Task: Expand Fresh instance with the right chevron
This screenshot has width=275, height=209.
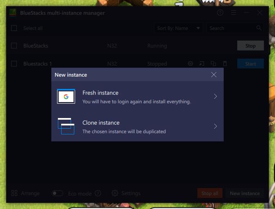Action: (215, 96)
